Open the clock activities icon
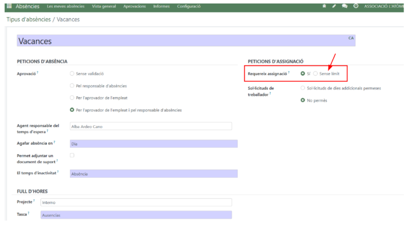415x236 pixels. coord(355,6)
